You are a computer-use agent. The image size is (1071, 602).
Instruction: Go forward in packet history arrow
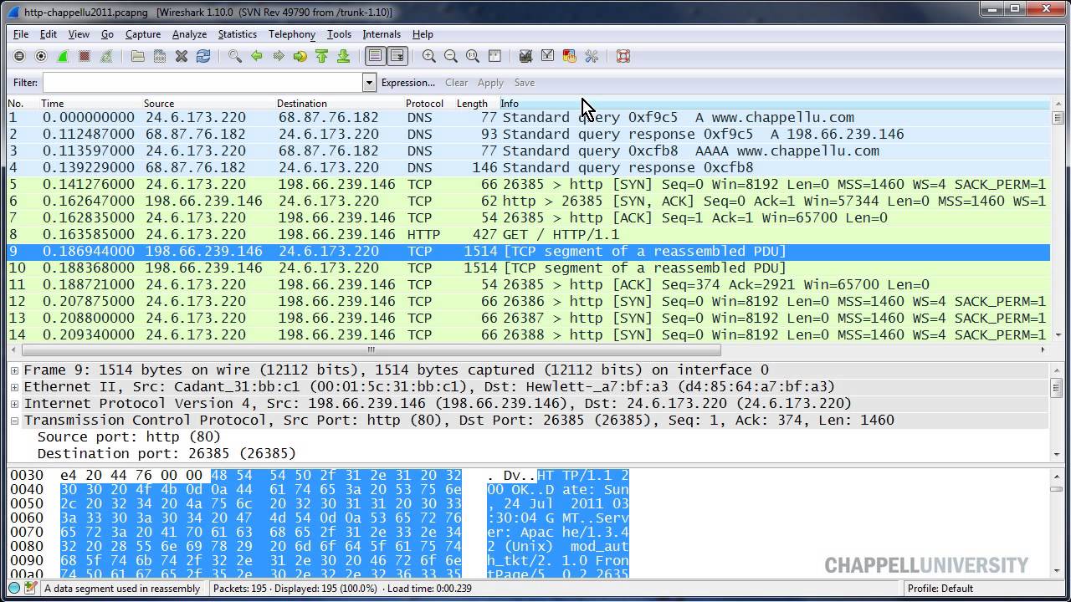point(279,56)
